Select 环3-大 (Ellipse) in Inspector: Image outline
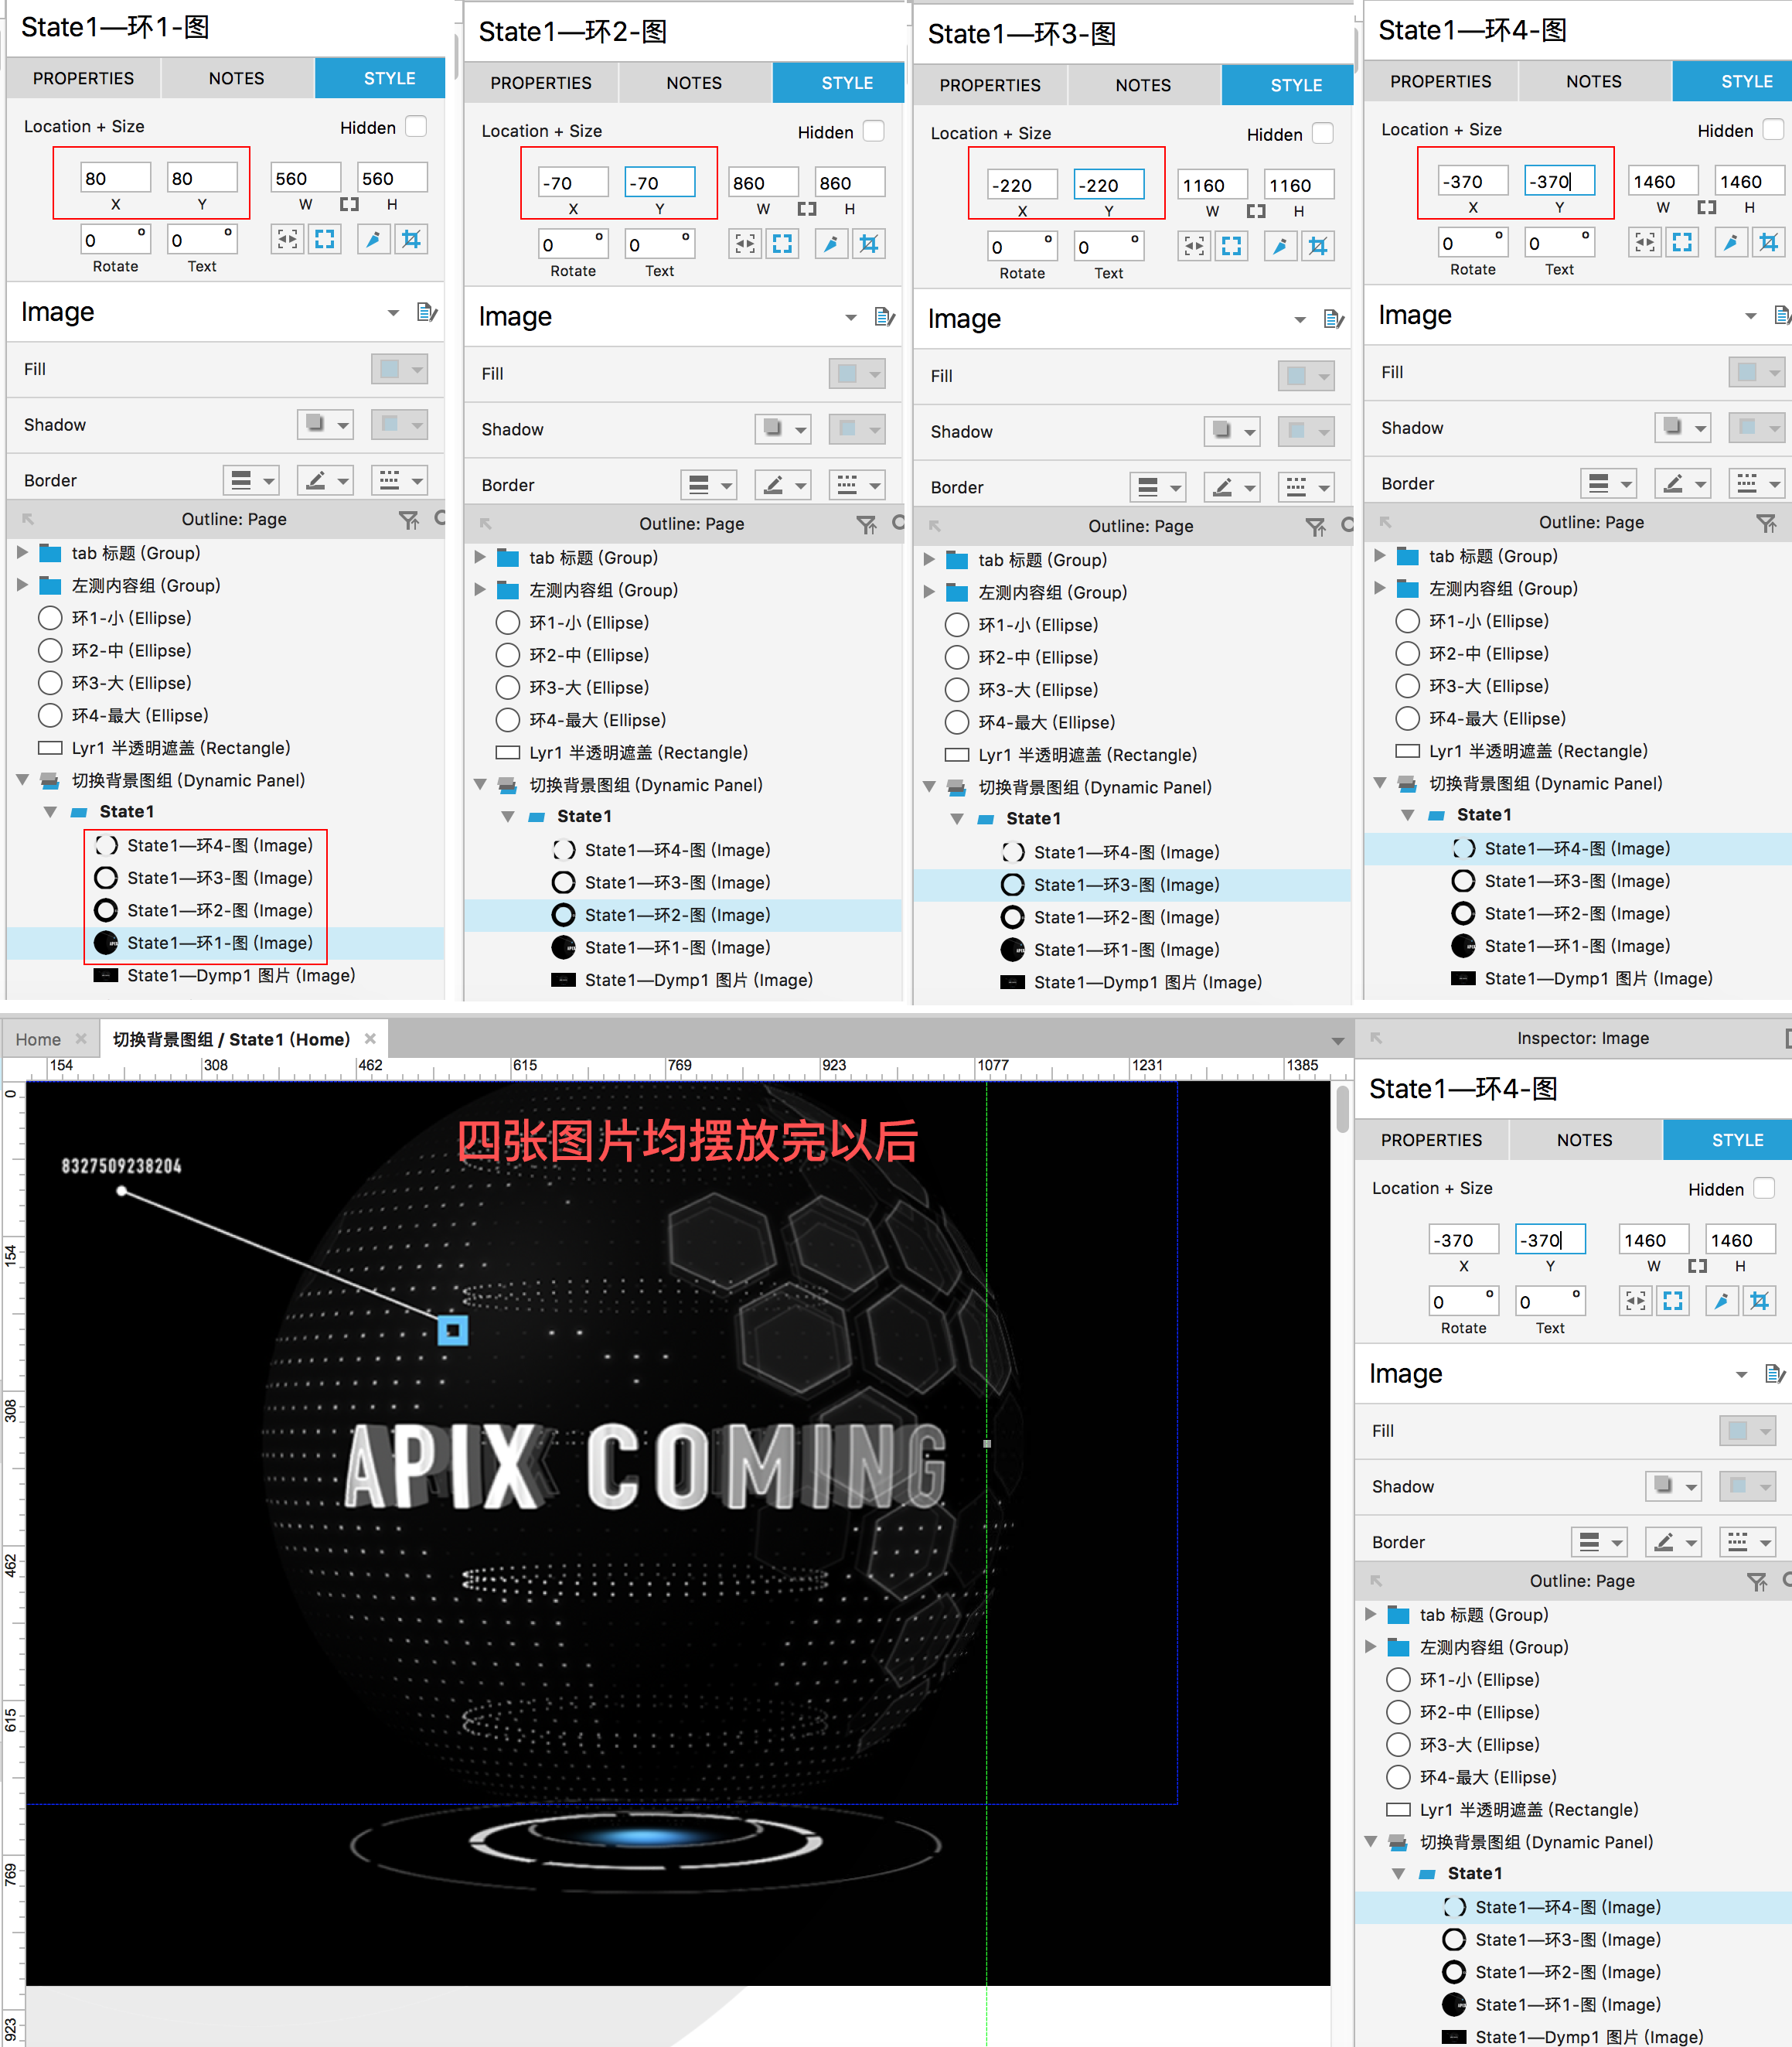 (x=1478, y=1745)
